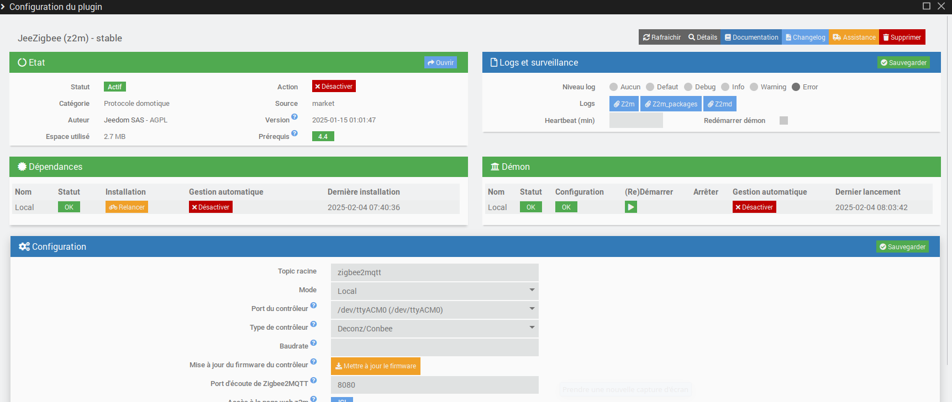Open the Changelog
Image resolution: width=952 pixels, height=402 pixels.
point(805,37)
